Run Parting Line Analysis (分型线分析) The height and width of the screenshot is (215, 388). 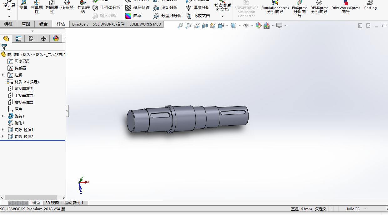click(x=167, y=16)
